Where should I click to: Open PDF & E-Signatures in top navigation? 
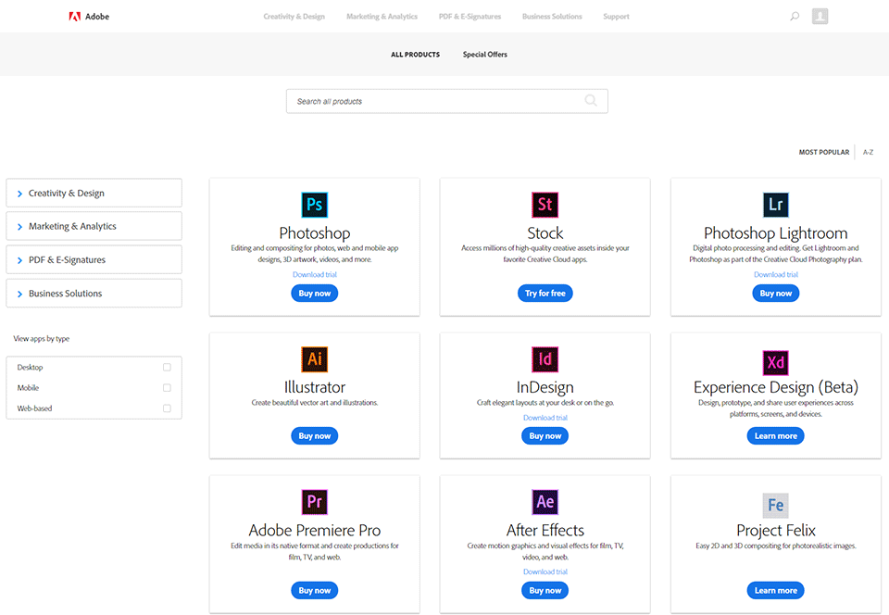(470, 17)
